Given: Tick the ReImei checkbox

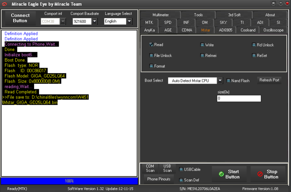Looking at the screenshot, I should point(202,55).
